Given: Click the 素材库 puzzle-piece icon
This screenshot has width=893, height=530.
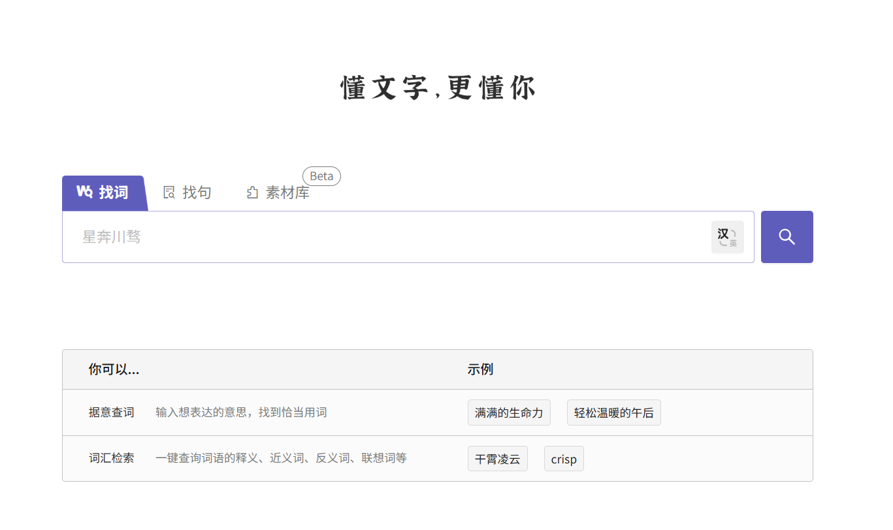Looking at the screenshot, I should pyautogui.click(x=253, y=193).
